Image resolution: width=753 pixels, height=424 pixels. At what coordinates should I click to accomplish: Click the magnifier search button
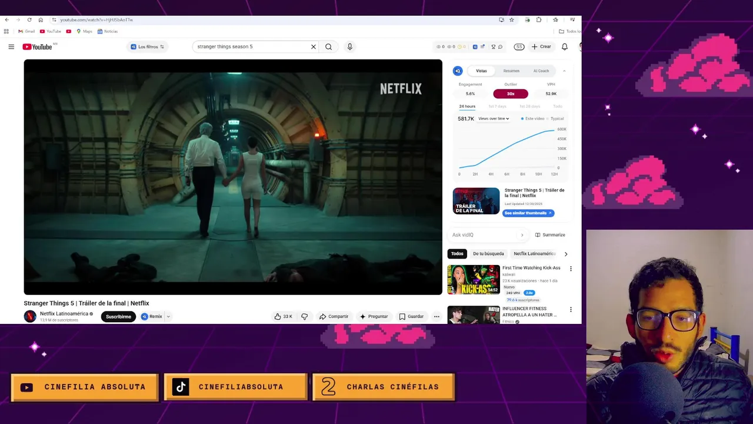tap(329, 47)
